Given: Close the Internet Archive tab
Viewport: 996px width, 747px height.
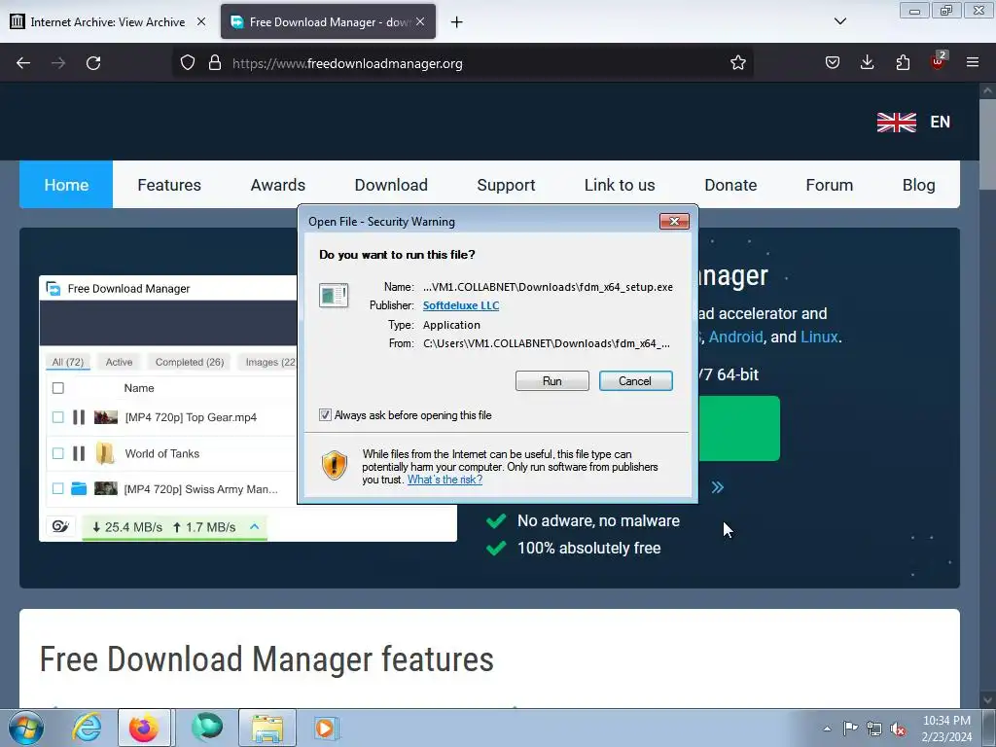Looking at the screenshot, I should click(x=200, y=21).
